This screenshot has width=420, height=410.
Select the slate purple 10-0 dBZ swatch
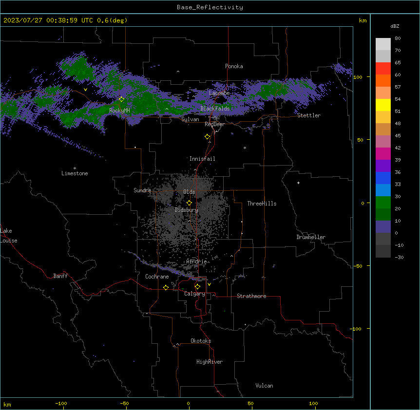pyautogui.click(x=383, y=227)
